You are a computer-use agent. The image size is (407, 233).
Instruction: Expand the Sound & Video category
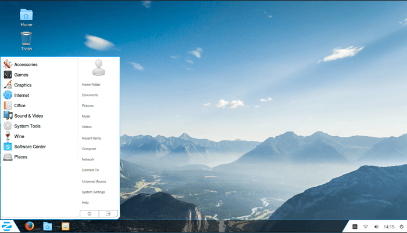28,116
